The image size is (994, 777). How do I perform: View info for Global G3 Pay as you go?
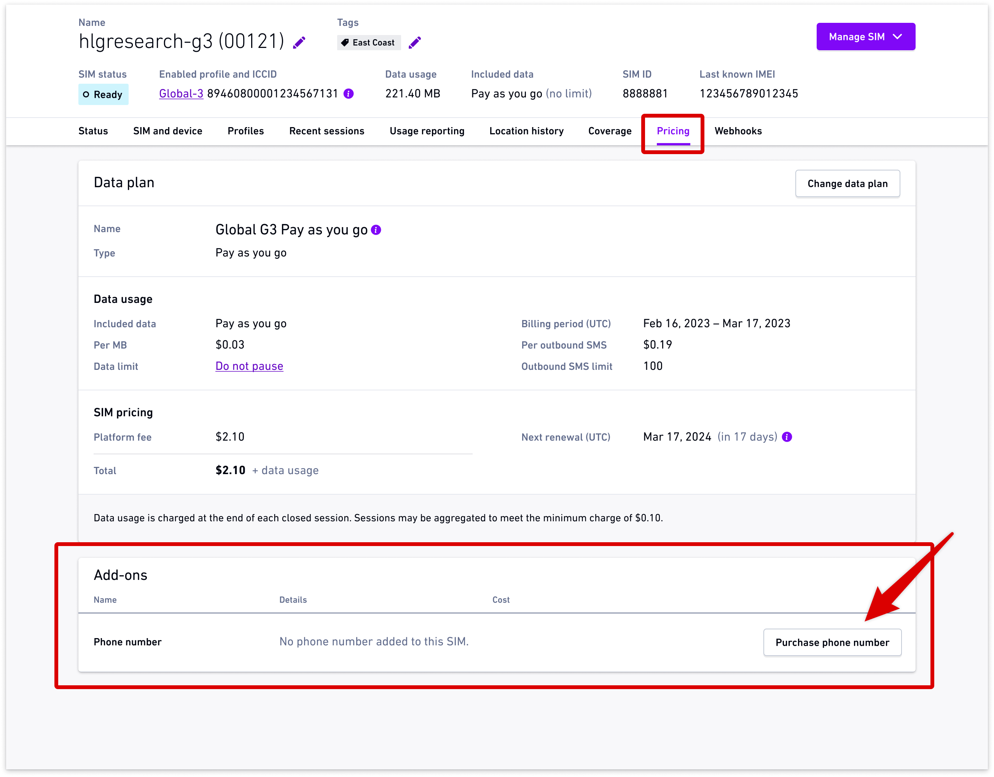[x=376, y=230]
